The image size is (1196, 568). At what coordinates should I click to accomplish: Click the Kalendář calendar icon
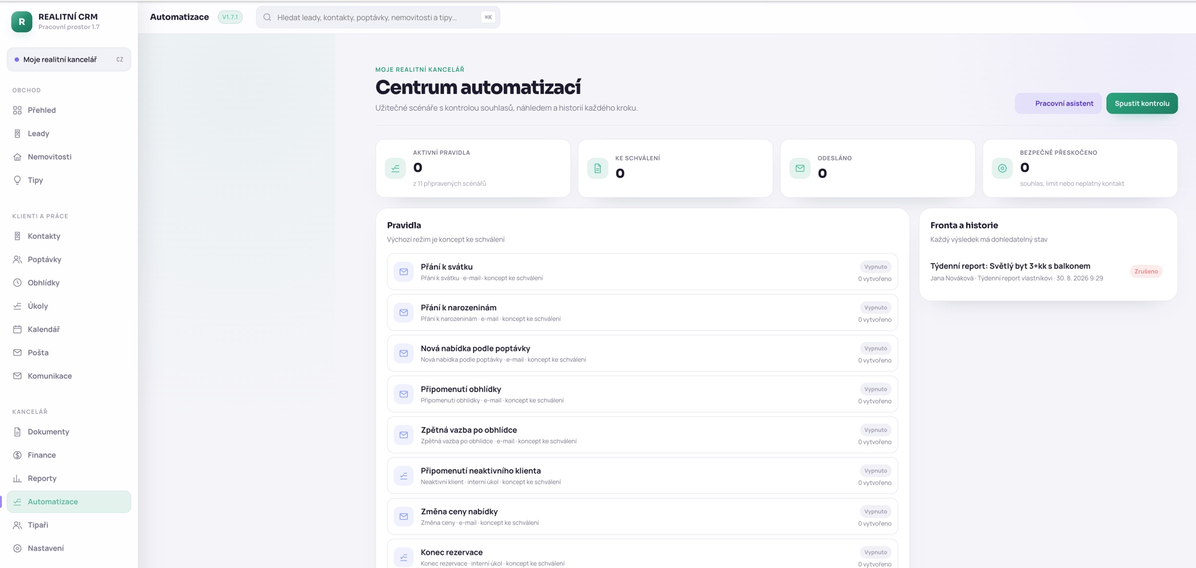(x=17, y=329)
